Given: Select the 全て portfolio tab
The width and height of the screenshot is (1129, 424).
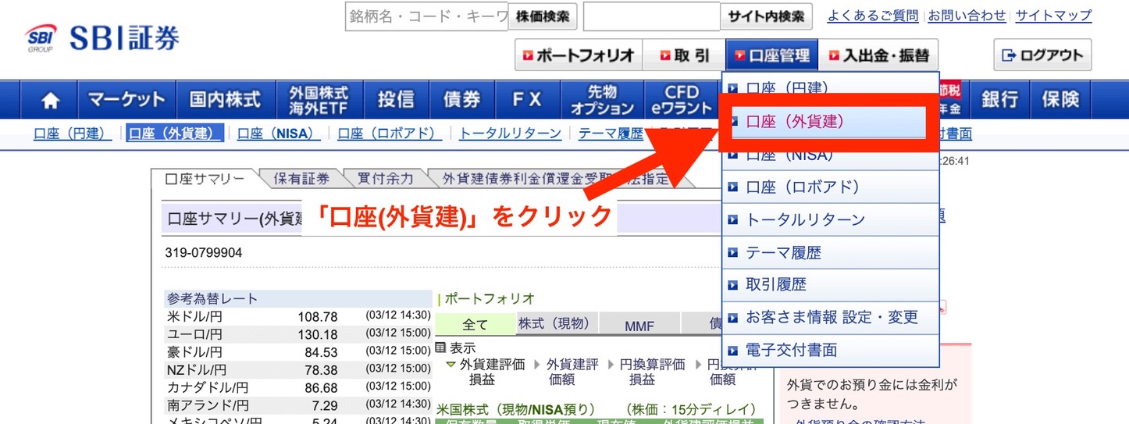Looking at the screenshot, I should pyautogui.click(x=475, y=325).
